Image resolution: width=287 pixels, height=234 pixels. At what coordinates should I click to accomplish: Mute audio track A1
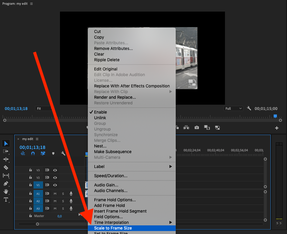[x=55, y=194]
